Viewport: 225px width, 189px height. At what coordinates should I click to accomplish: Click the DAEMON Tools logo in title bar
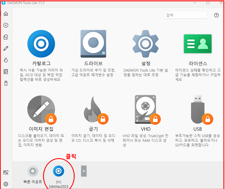coord(3,3)
